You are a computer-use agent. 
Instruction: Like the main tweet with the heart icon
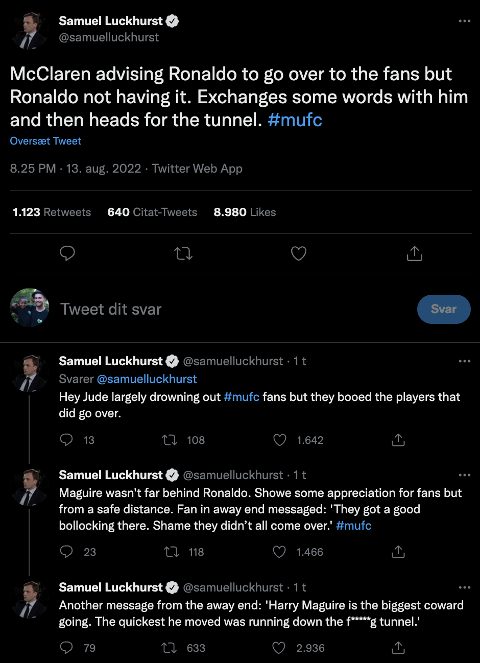click(x=299, y=253)
